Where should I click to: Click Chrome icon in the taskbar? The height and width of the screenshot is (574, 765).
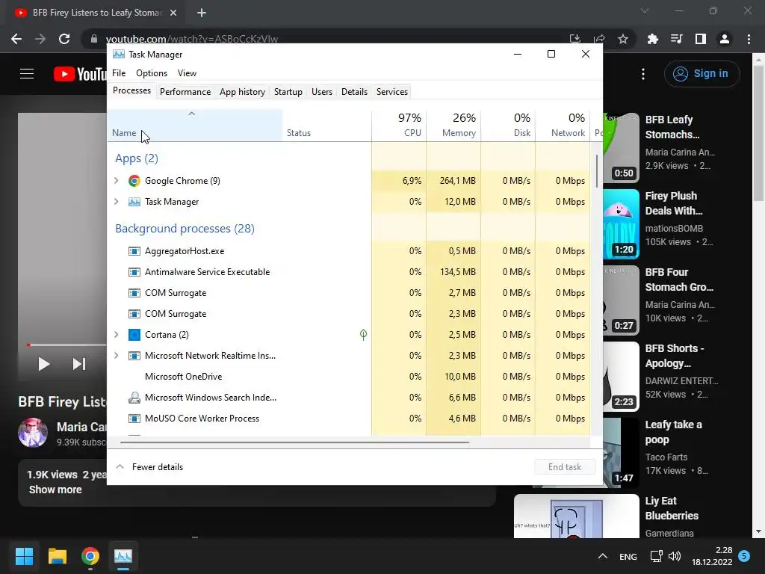pyautogui.click(x=90, y=555)
